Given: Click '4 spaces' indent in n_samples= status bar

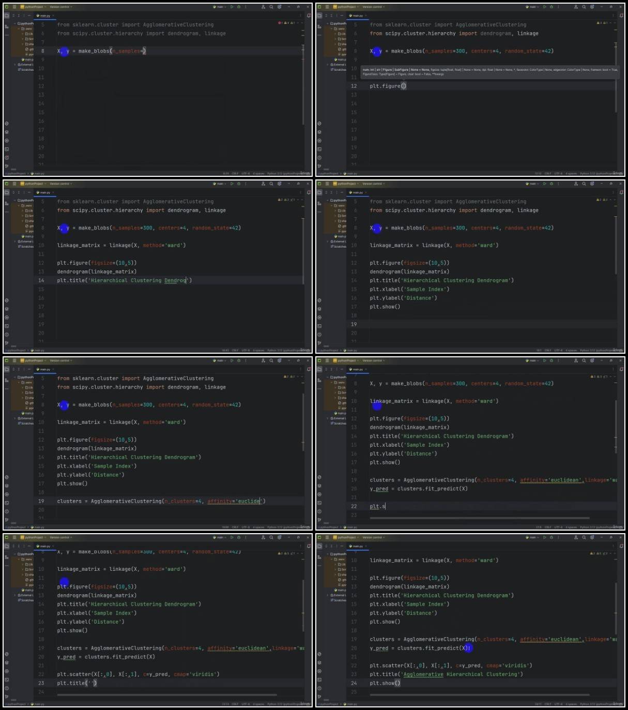Looking at the screenshot, I should [x=259, y=173].
